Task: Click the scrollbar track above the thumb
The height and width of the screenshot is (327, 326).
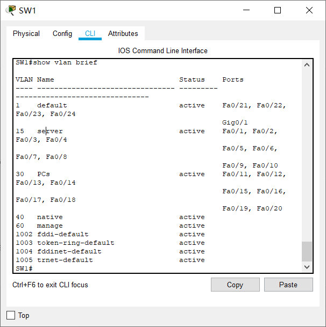Action: [307, 155]
